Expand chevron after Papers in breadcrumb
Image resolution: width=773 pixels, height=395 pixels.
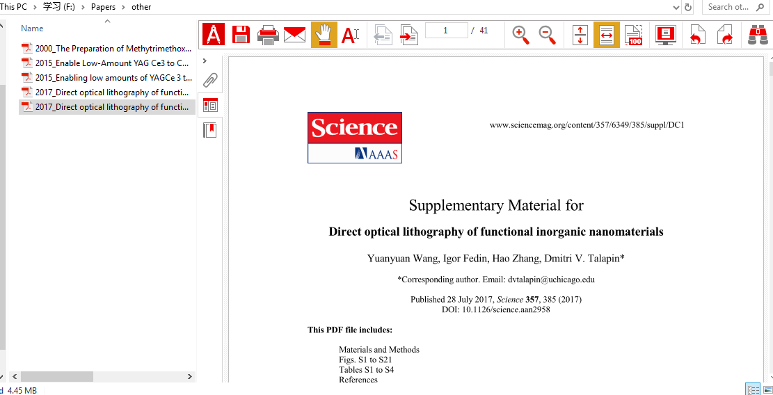123,7
